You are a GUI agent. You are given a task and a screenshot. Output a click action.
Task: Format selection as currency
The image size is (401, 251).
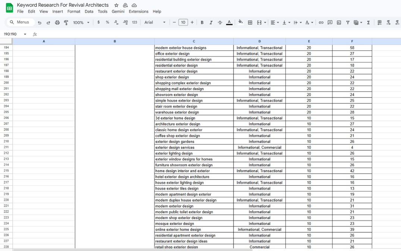point(98,22)
